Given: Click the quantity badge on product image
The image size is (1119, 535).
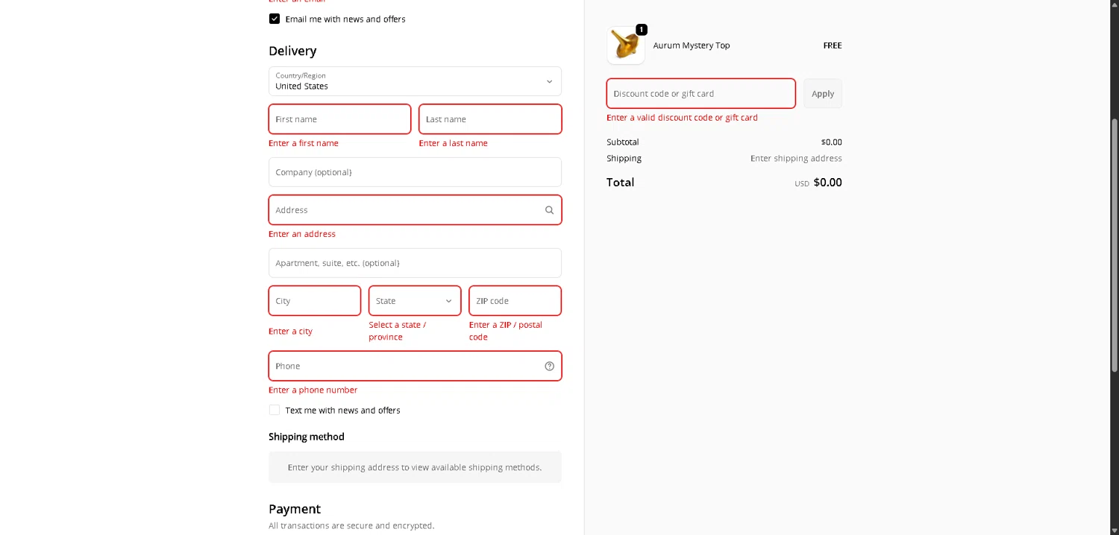Looking at the screenshot, I should pyautogui.click(x=642, y=30).
